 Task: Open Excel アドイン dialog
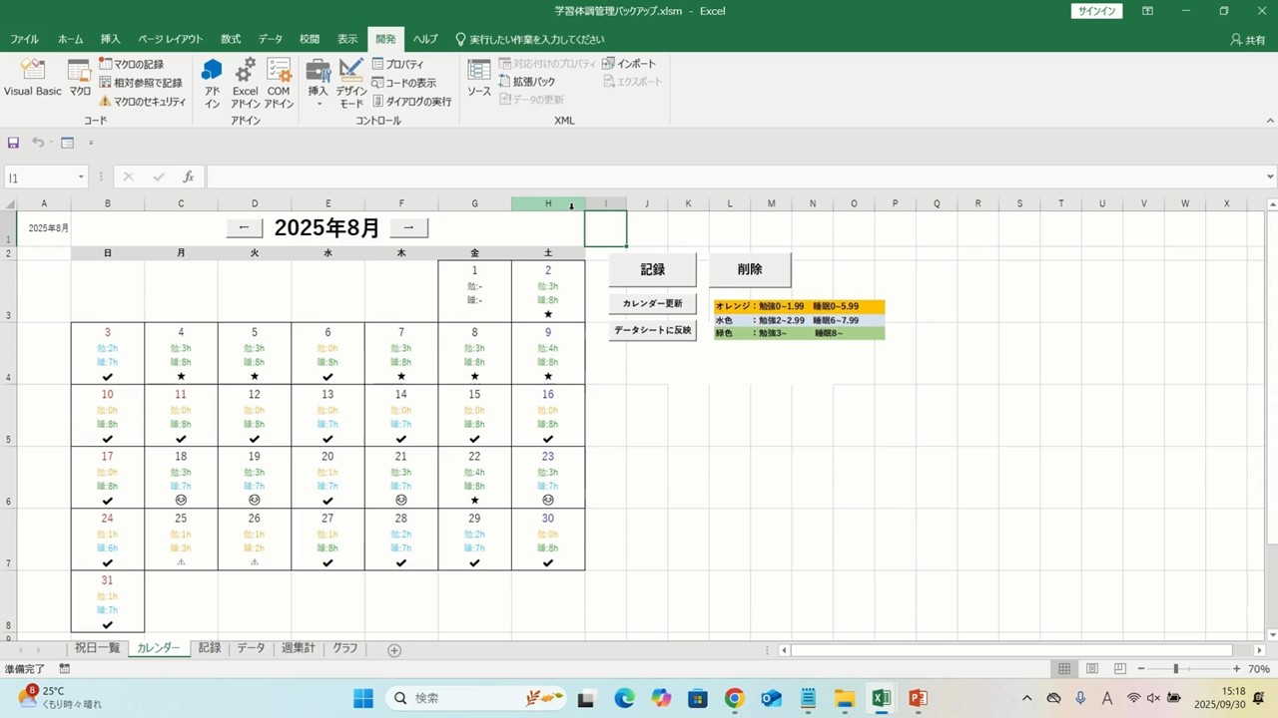coord(245,82)
